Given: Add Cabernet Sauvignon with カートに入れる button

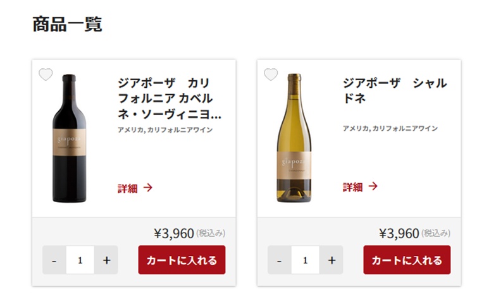Looking at the screenshot, I should [182, 260].
